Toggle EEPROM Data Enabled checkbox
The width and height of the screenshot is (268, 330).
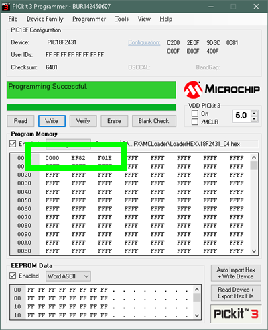13,276
